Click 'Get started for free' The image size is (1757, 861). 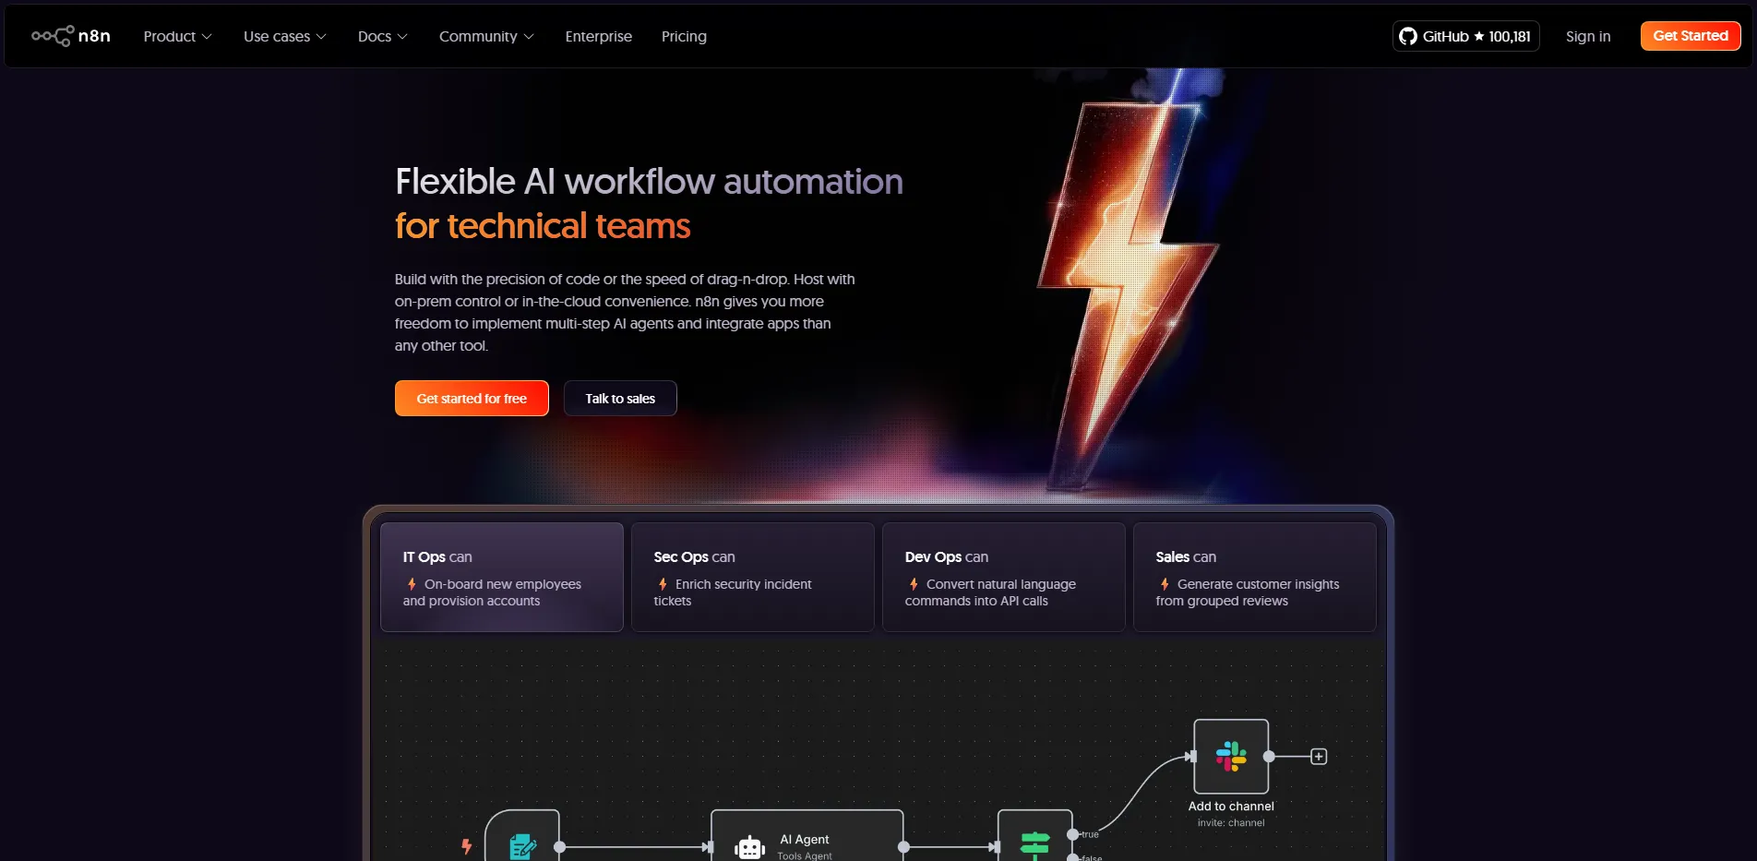click(471, 398)
